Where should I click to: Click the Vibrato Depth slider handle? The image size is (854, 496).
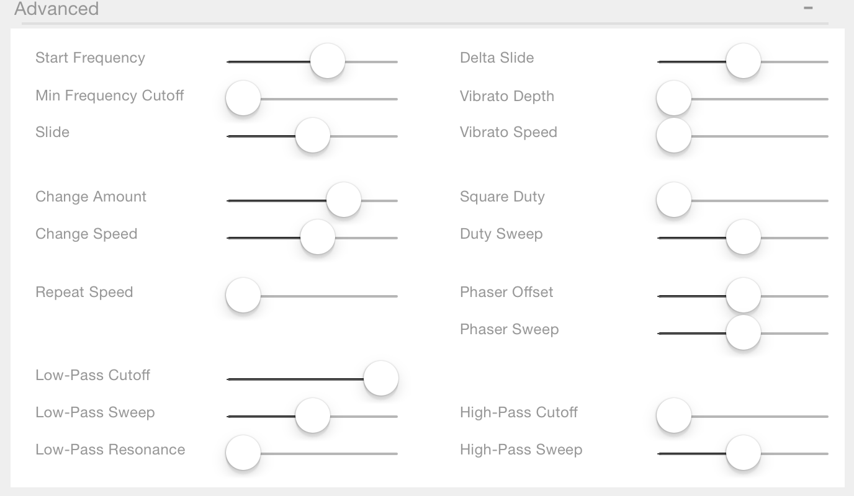pyautogui.click(x=674, y=98)
